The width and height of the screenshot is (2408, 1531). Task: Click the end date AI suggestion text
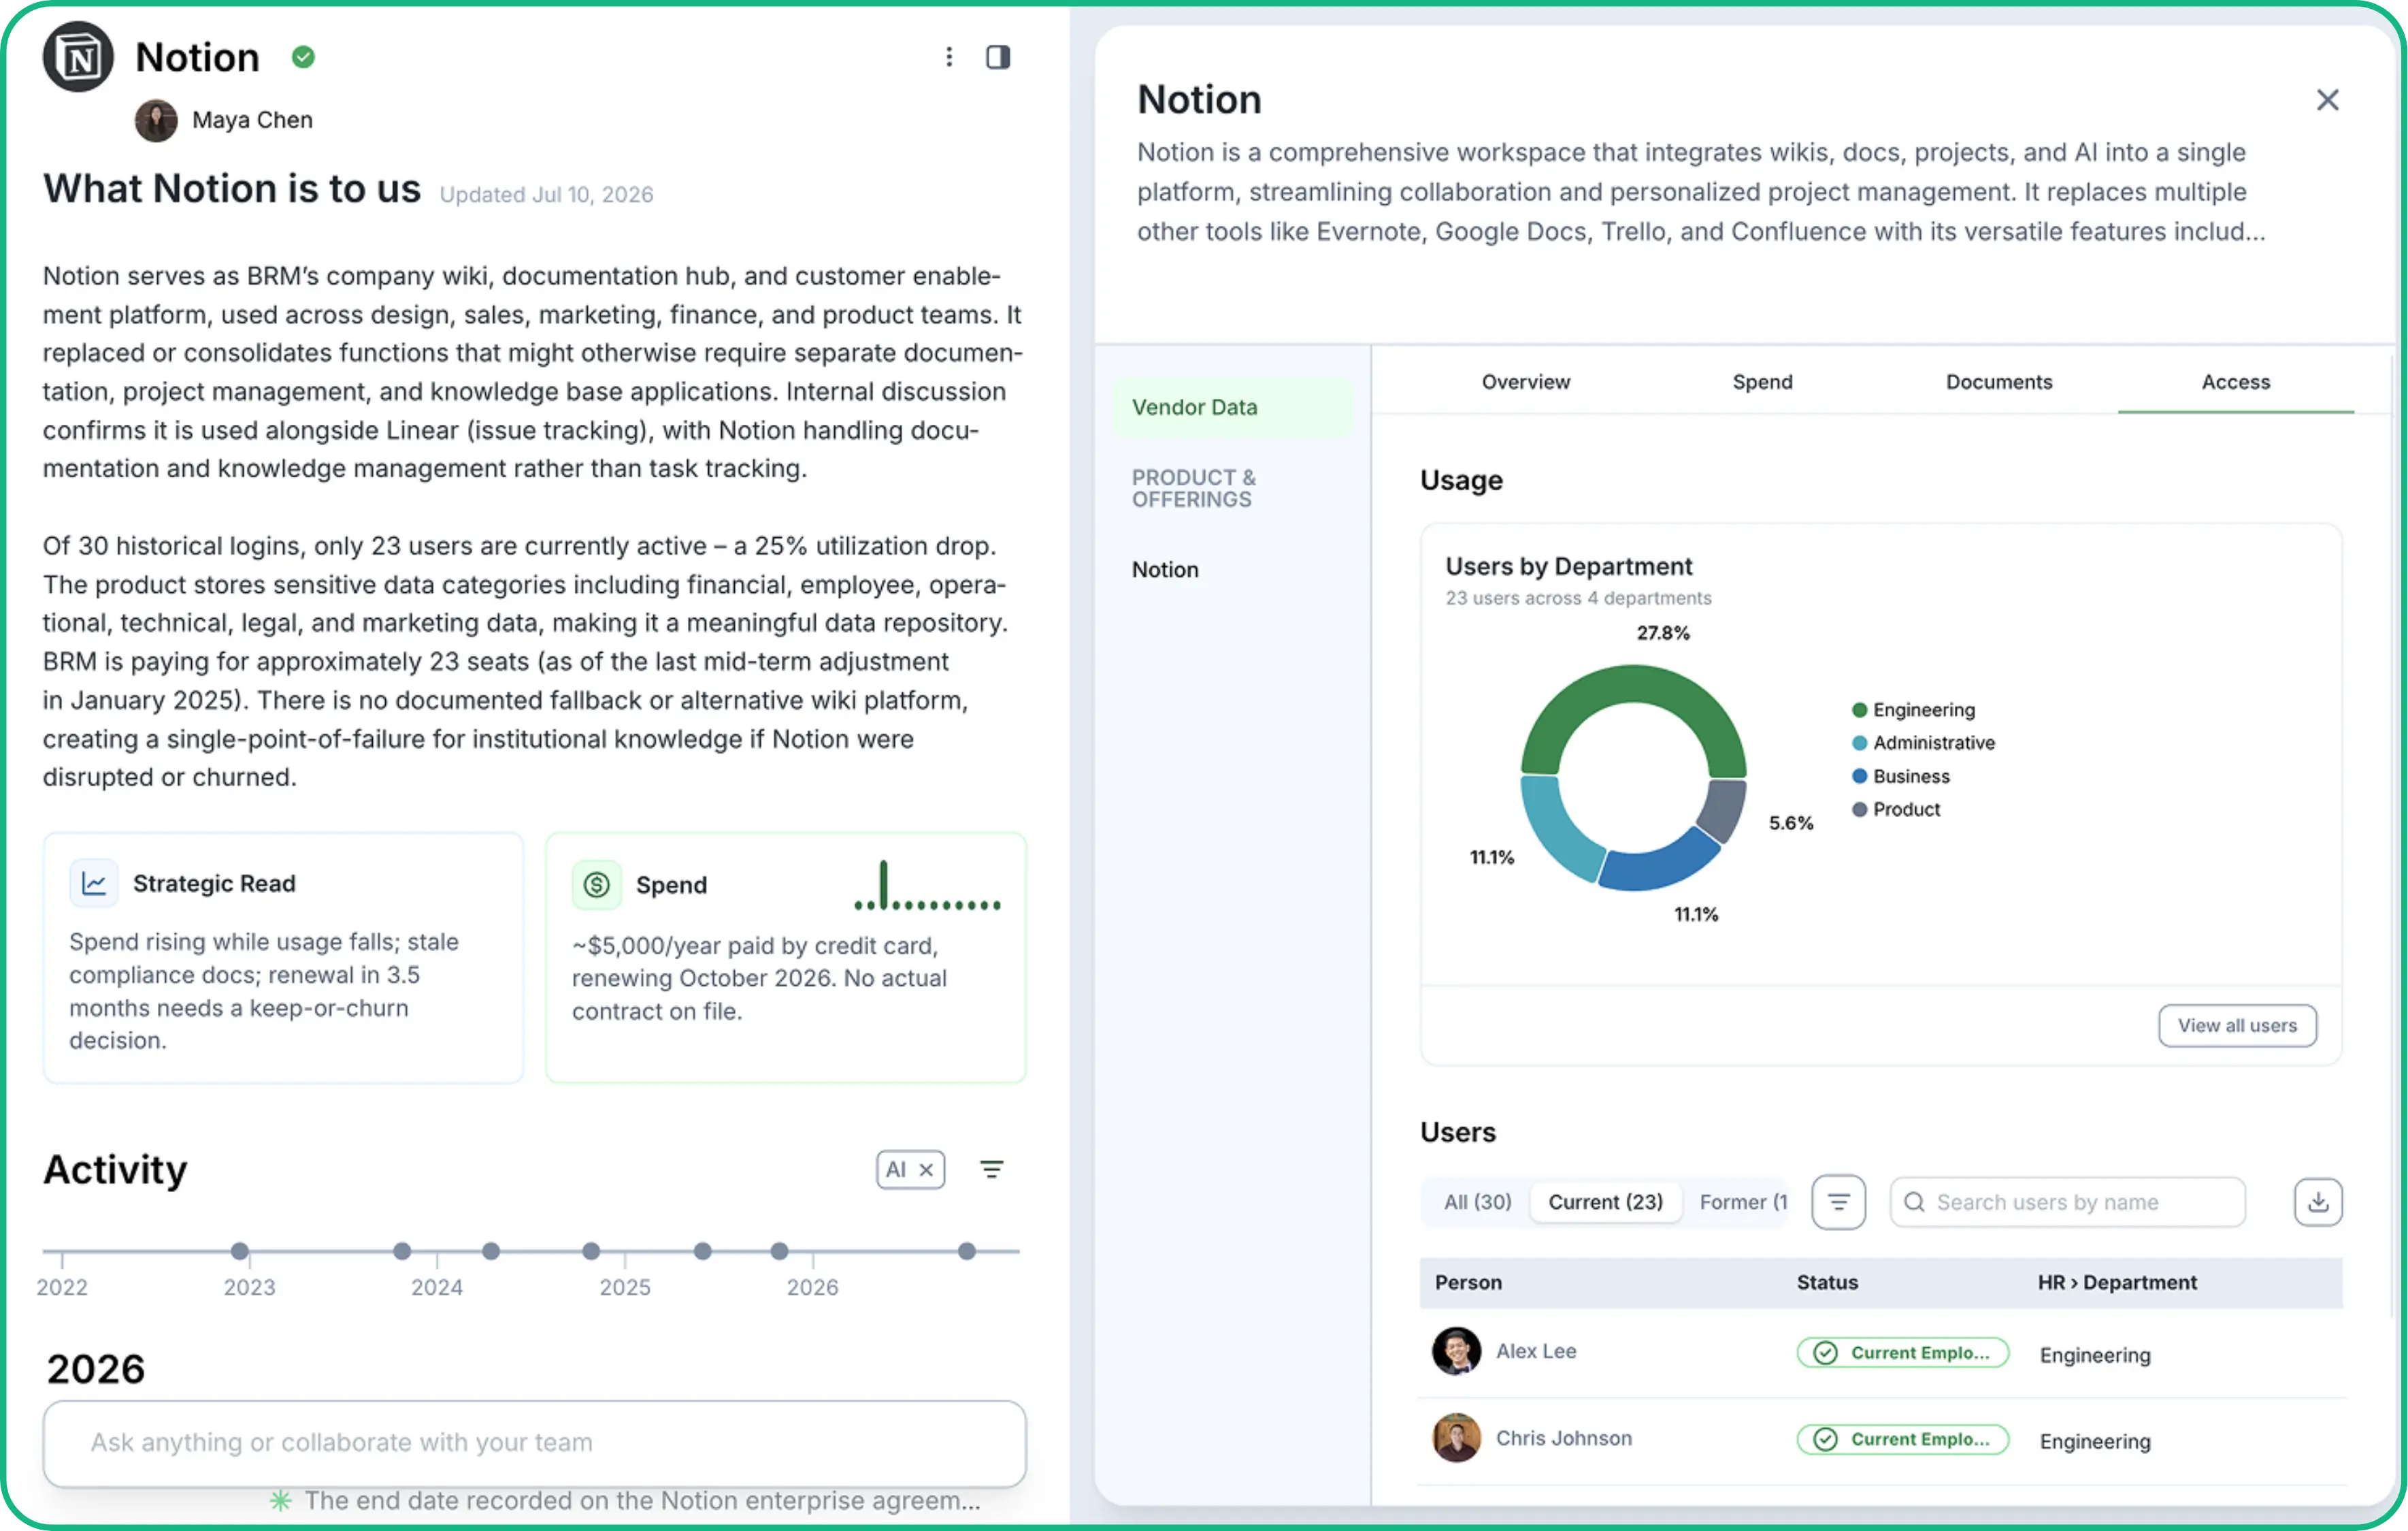pos(643,1501)
